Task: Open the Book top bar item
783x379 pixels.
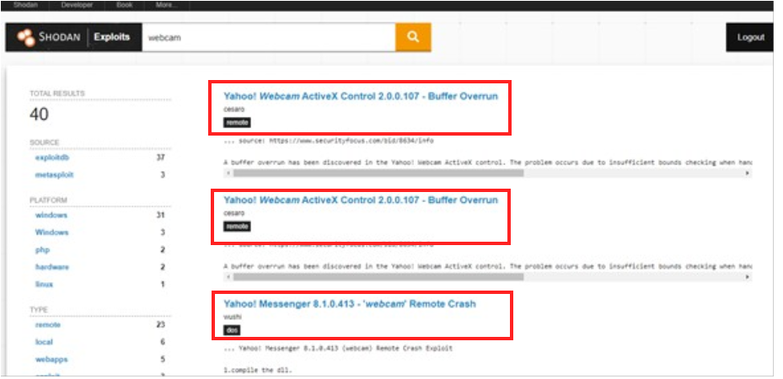Action: click(x=125, y=5)
